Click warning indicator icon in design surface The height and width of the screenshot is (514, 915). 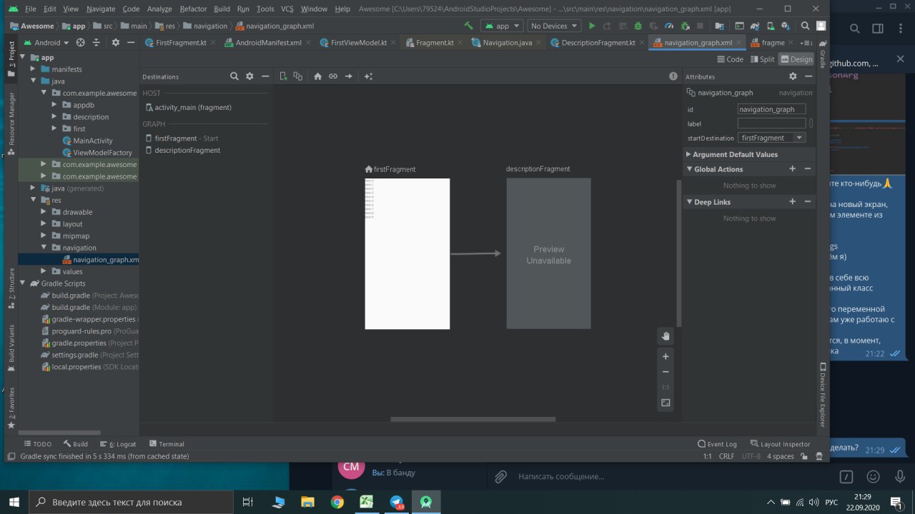tap(673, 76)
